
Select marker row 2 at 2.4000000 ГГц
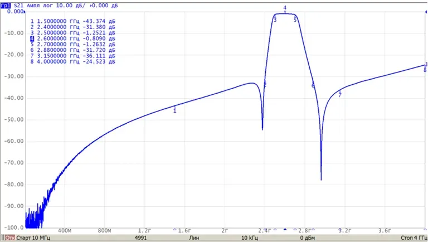coord(72,27)
